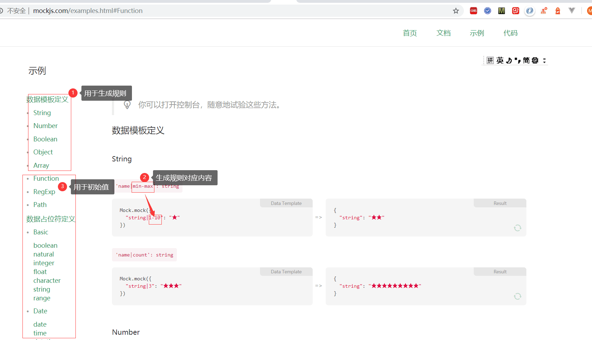Toggle the IME 简 simplified Chinese mode
This screenshot has width=592, height=340.
526,60
